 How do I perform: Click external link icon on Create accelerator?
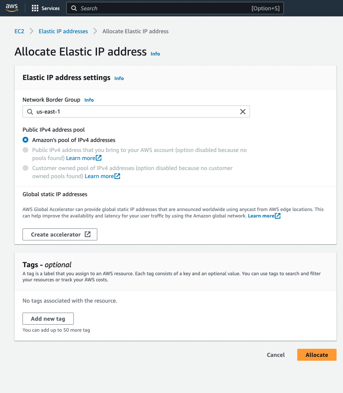coord(88,234)
